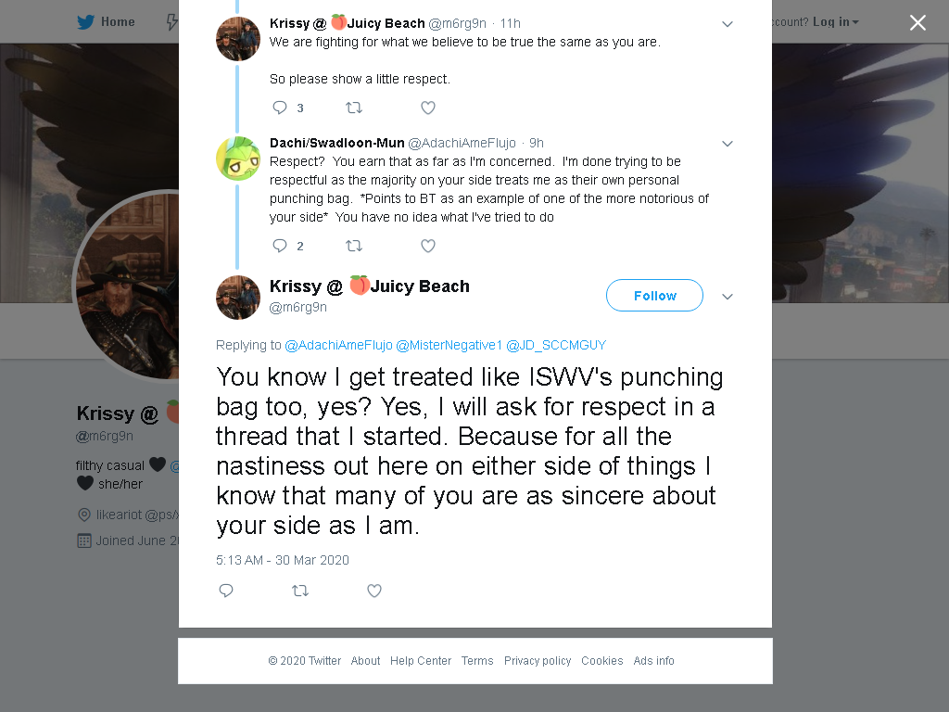Expand chevron menu beside Follow button
The height and width of the screenshot is (712, 949).
(x=728, y=297)
